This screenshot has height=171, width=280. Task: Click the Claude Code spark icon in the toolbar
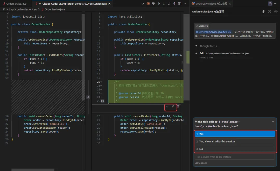pos(148,4)
